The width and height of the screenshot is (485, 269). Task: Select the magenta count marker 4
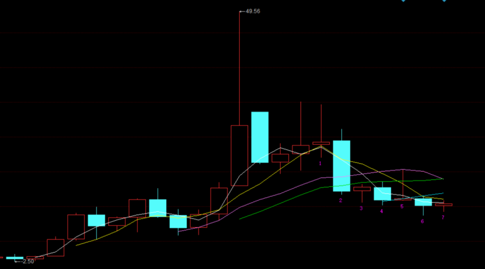coord(381,211)
